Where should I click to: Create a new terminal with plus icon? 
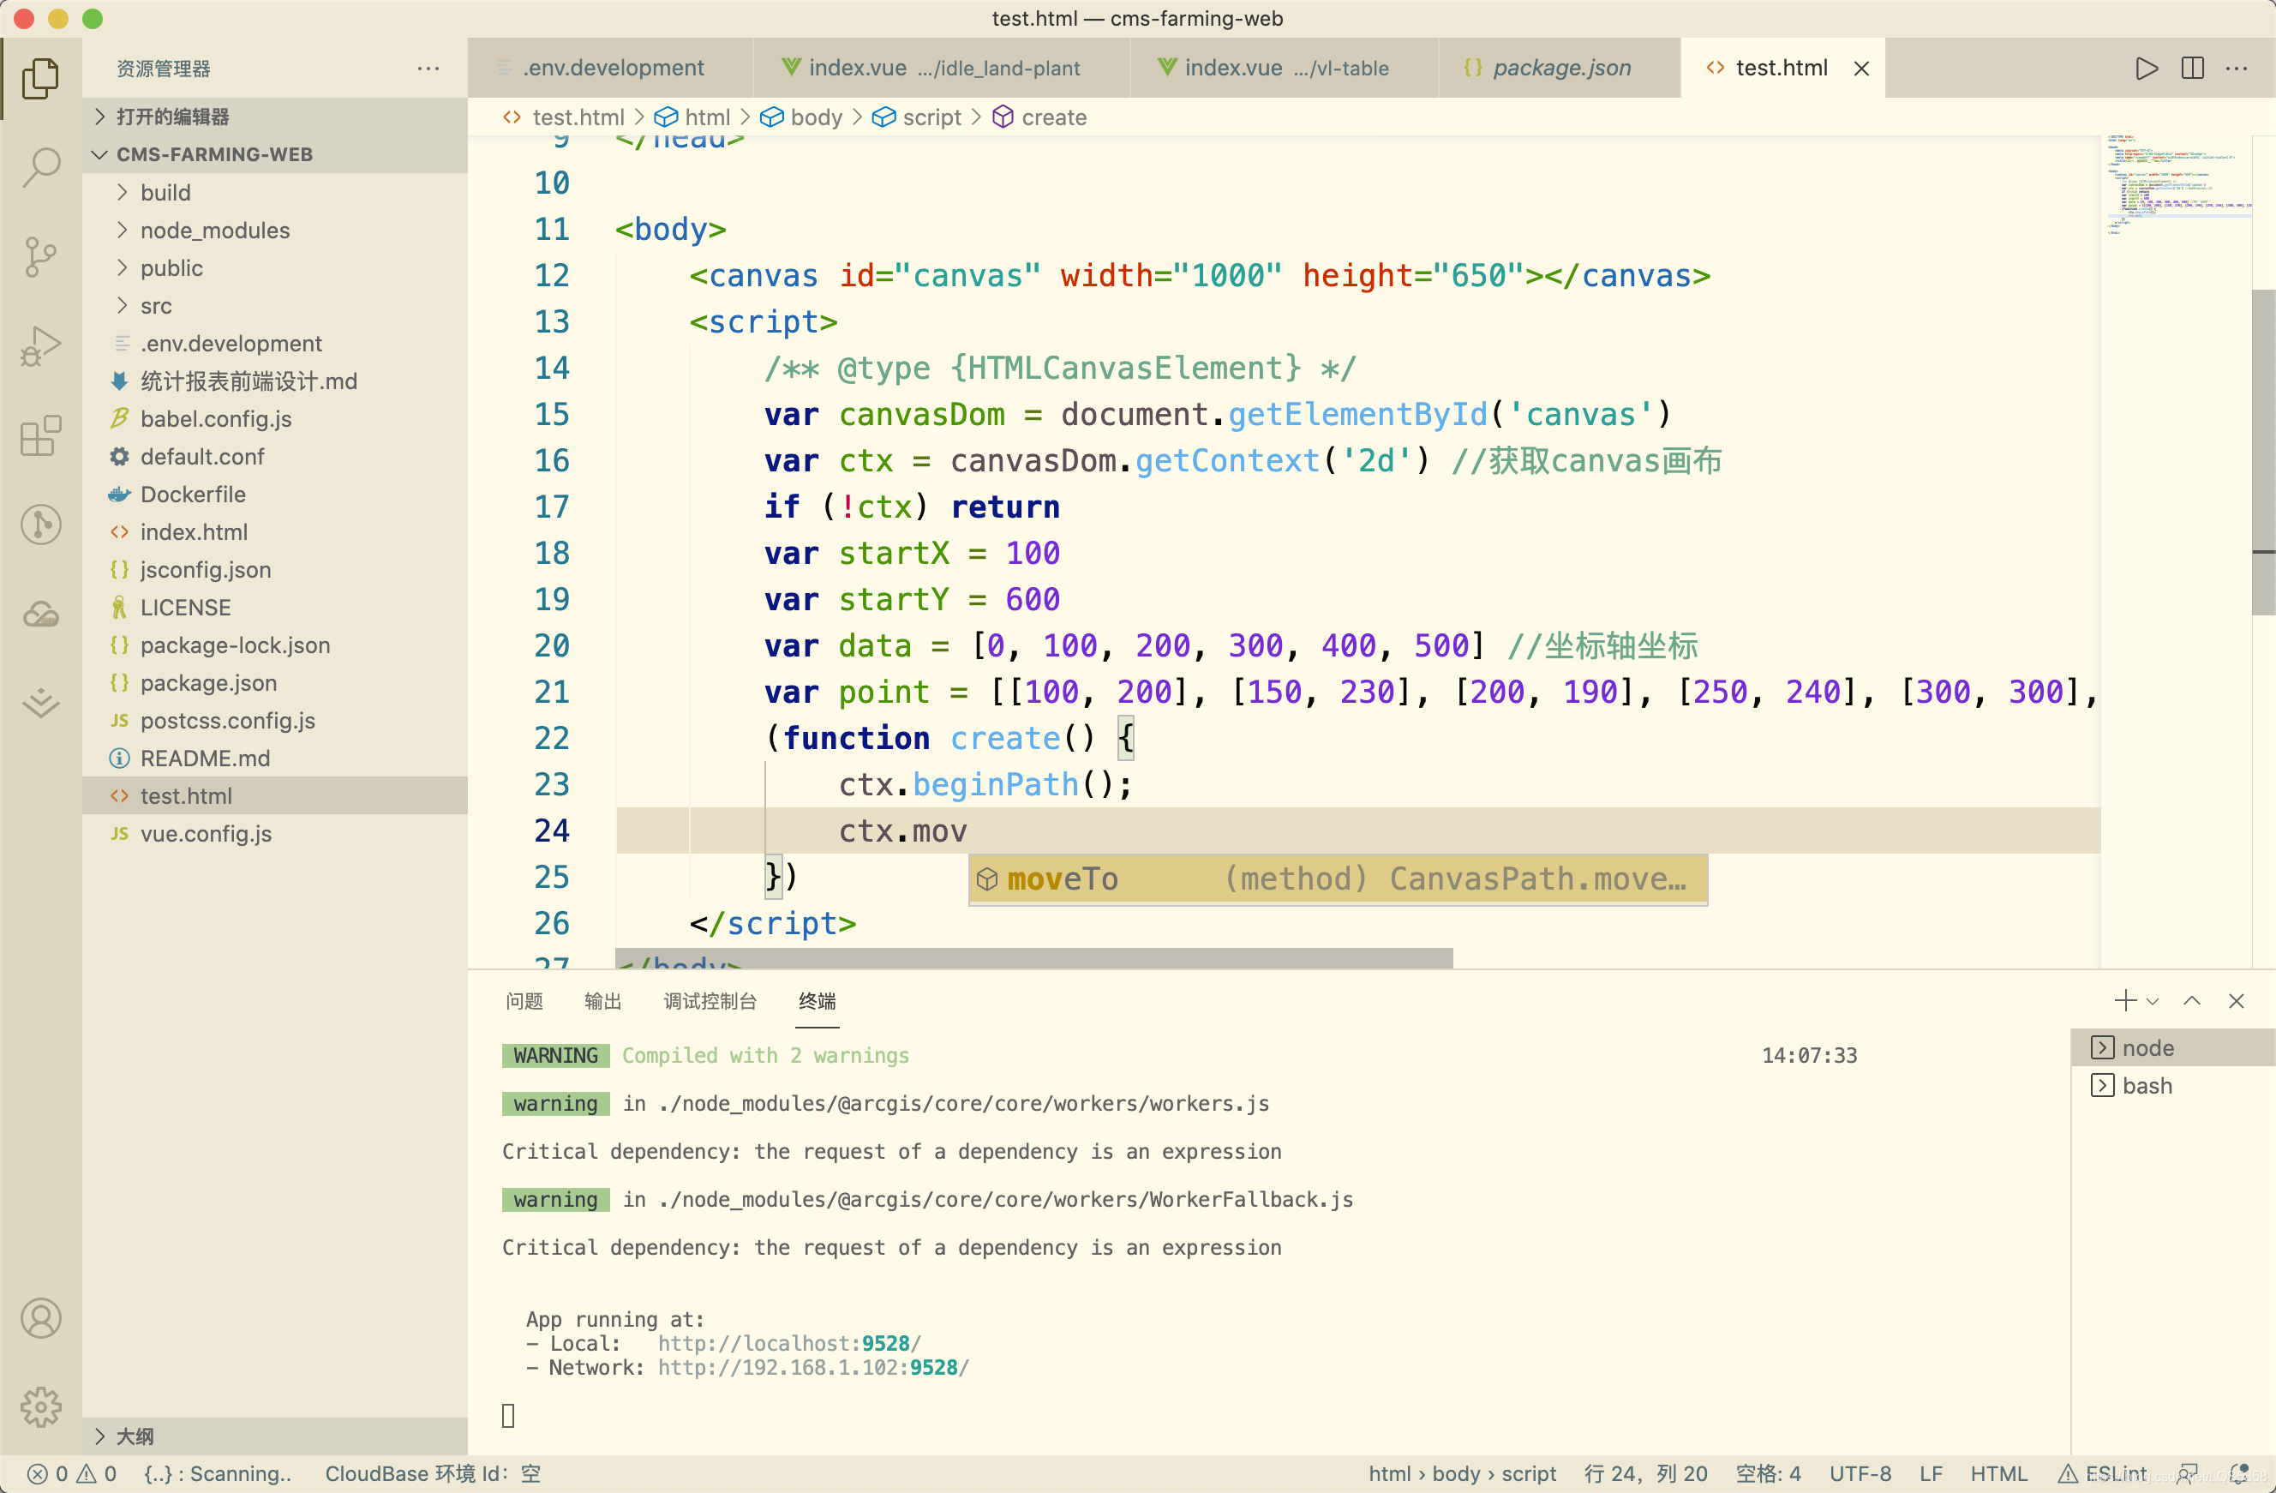[2125, 1000]
